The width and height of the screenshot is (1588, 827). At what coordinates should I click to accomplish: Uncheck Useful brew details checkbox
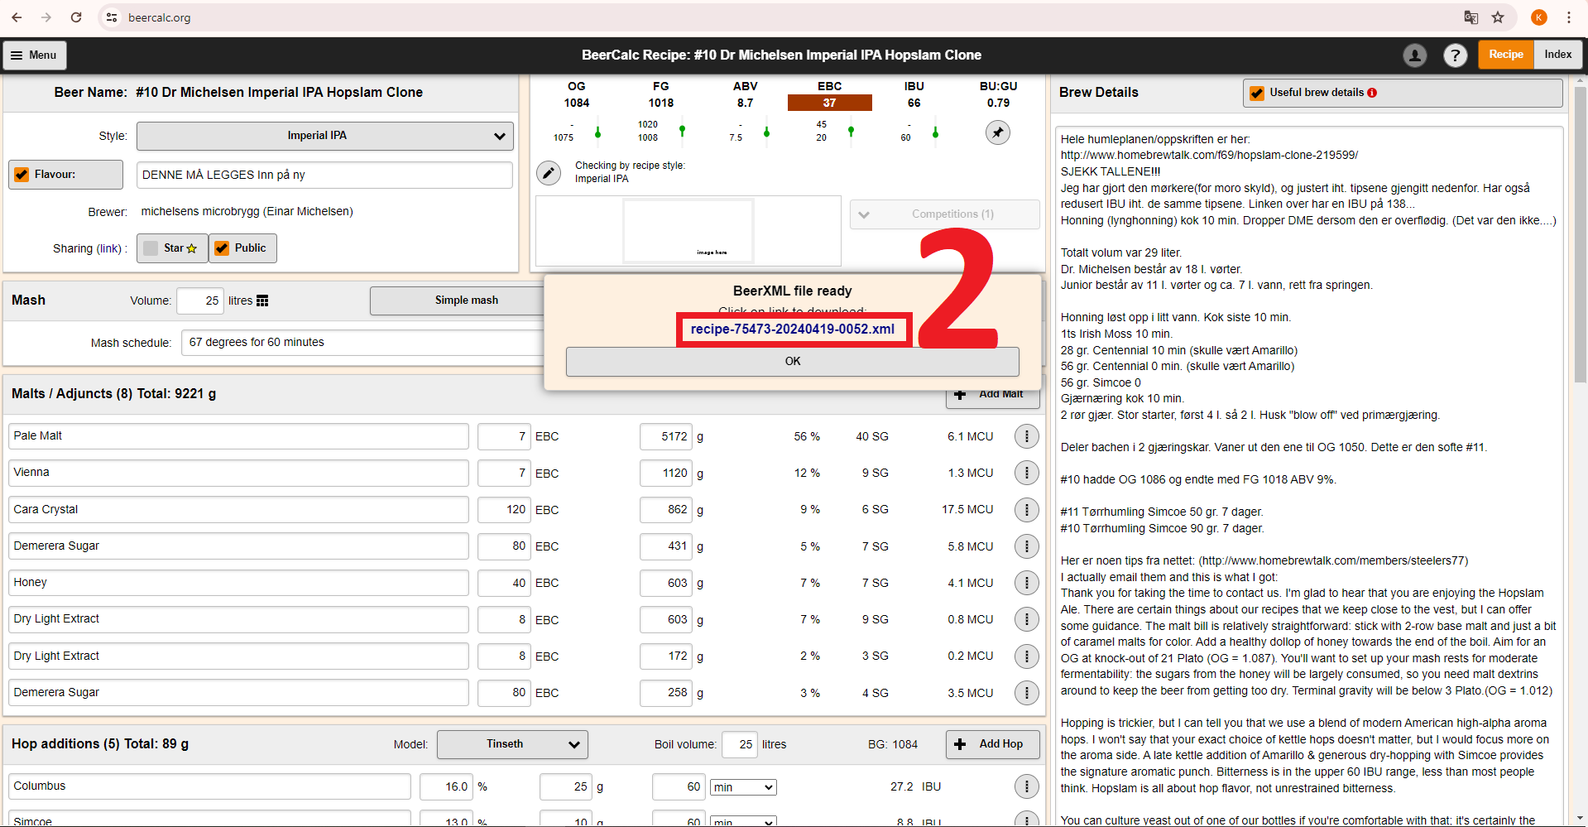point(1257,93)
